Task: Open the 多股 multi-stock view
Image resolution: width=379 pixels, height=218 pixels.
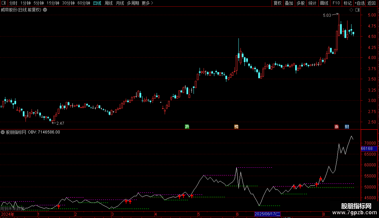Action: (301, 3)
